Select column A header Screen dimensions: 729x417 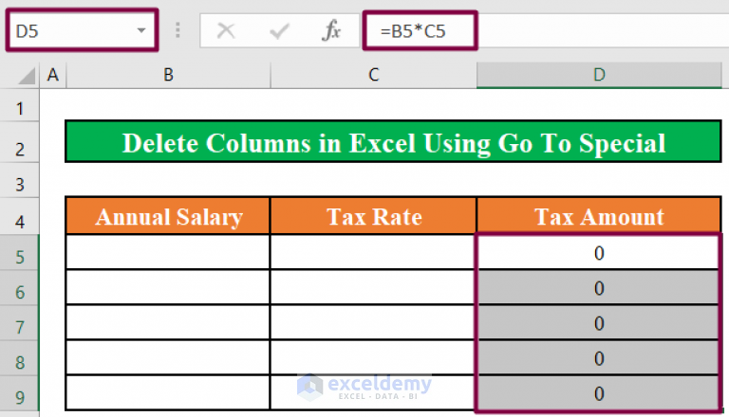(53, 75)
